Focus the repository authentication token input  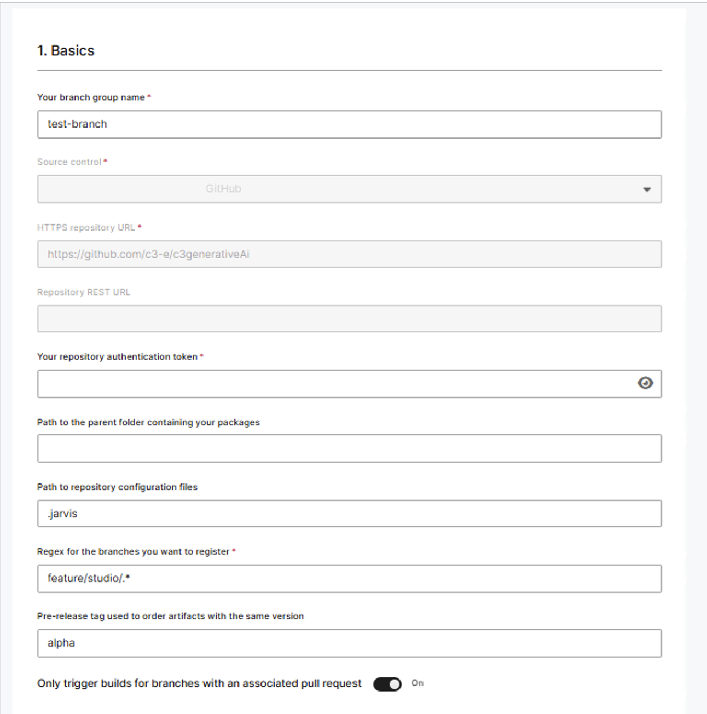[334, 383]
